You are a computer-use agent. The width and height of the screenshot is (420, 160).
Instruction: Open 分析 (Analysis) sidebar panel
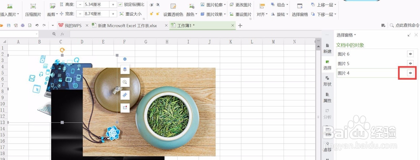click(x=327, y=114)
